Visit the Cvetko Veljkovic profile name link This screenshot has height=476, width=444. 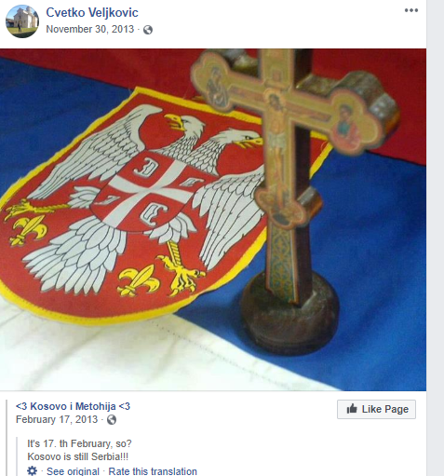click(92, 13)
